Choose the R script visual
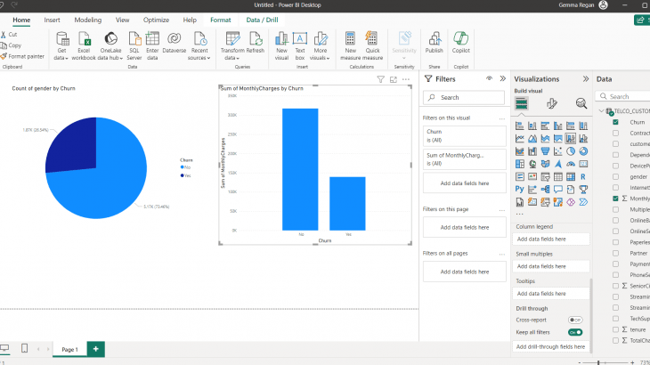The width and height of the screenshot is (650, 365). (583, 177)
